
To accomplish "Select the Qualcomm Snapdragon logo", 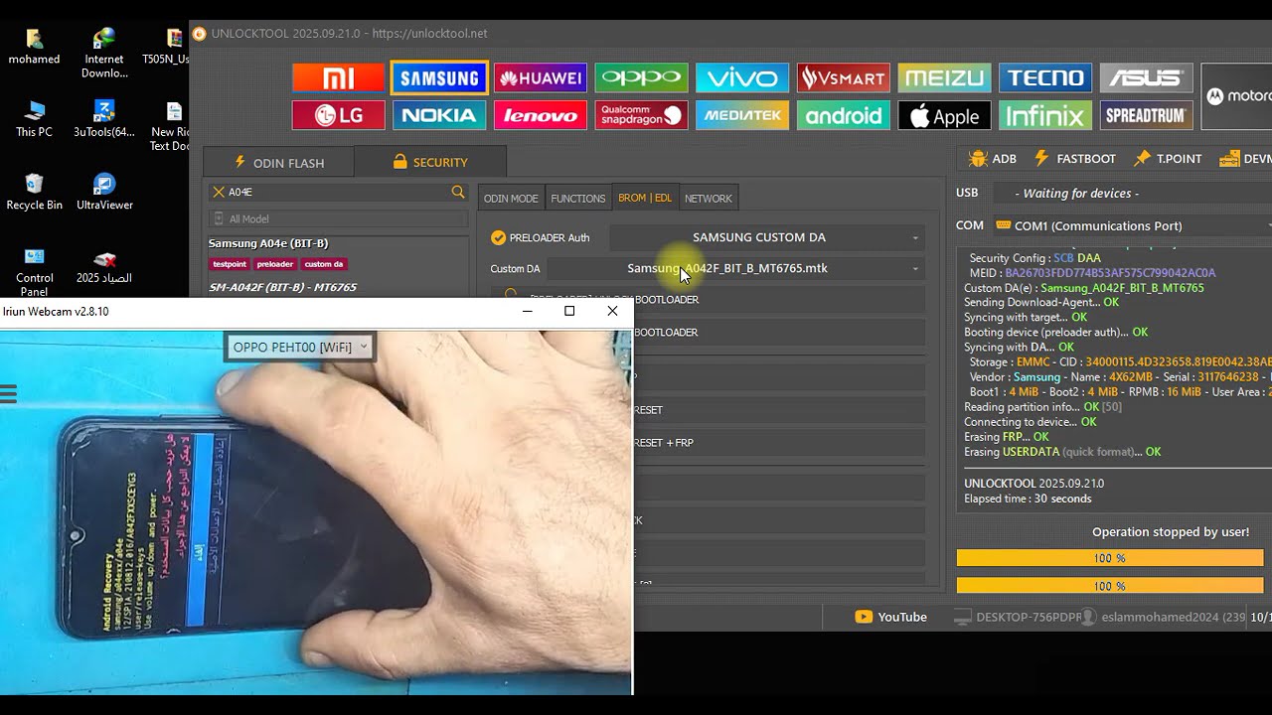I will coord(641,115).
